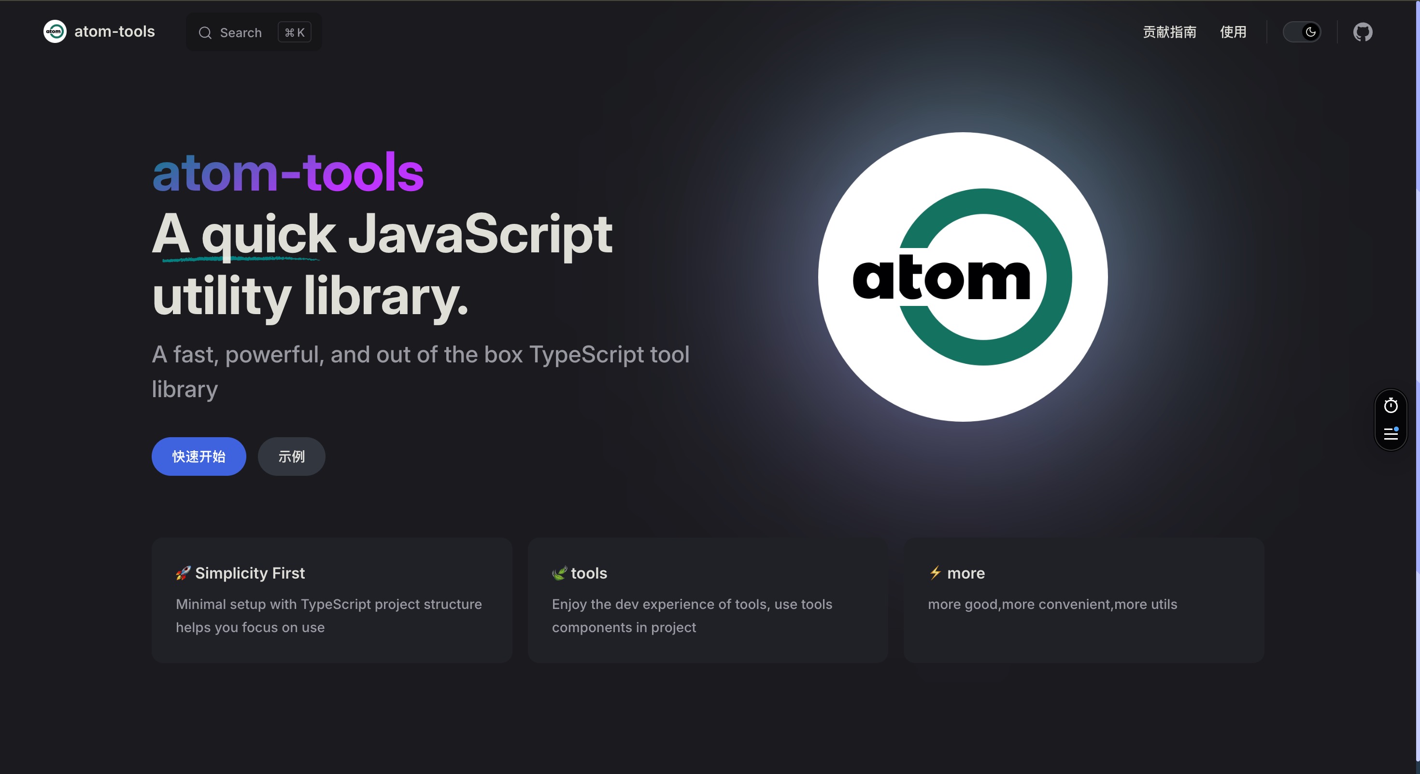Click the rocket icon beside Simplicity First
This screenshot has width=1420, height=774.
pos(183,573)
